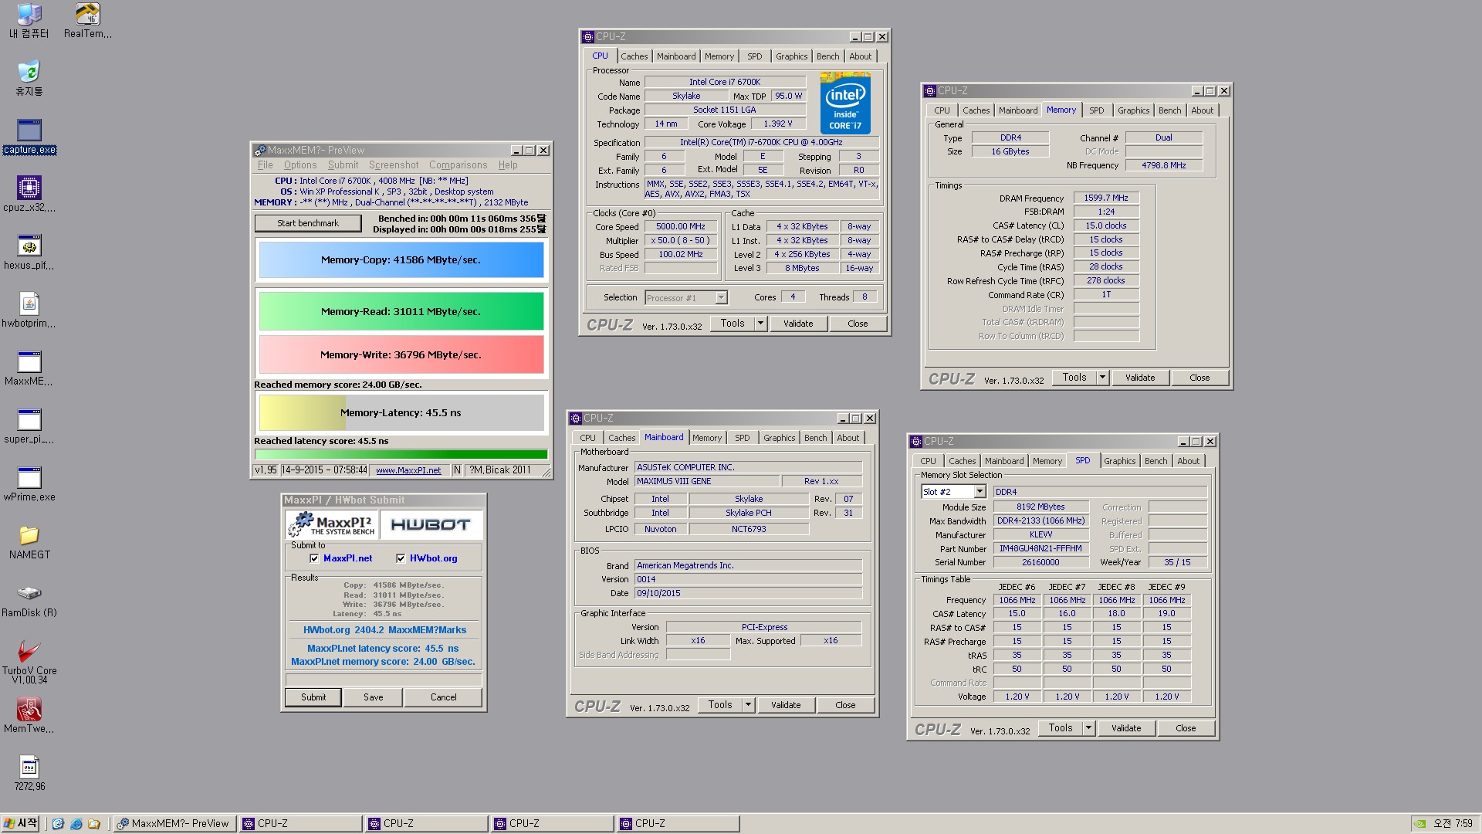The image size is (1482, 834).
Task: Open the Slot #2 memory slot dropdown
Action: point(980,492)
